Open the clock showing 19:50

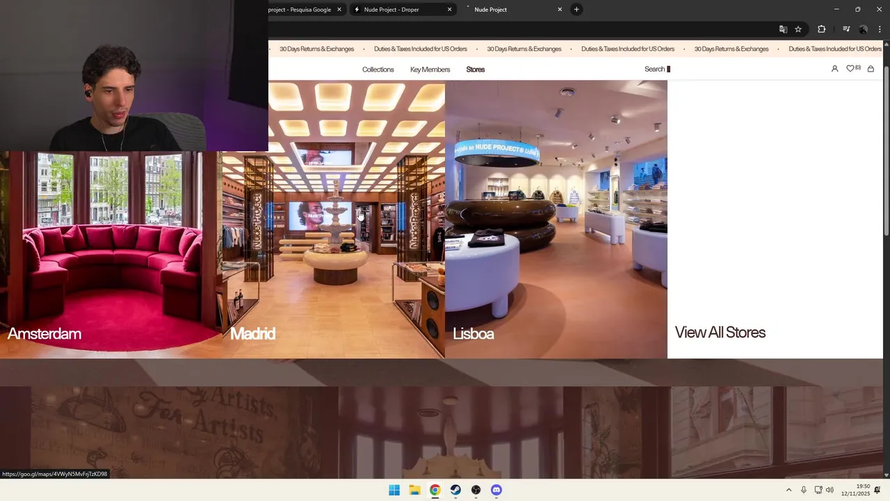pos(855,490)
